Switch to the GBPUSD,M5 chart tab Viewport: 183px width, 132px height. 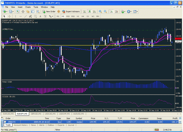pos(36,114)
